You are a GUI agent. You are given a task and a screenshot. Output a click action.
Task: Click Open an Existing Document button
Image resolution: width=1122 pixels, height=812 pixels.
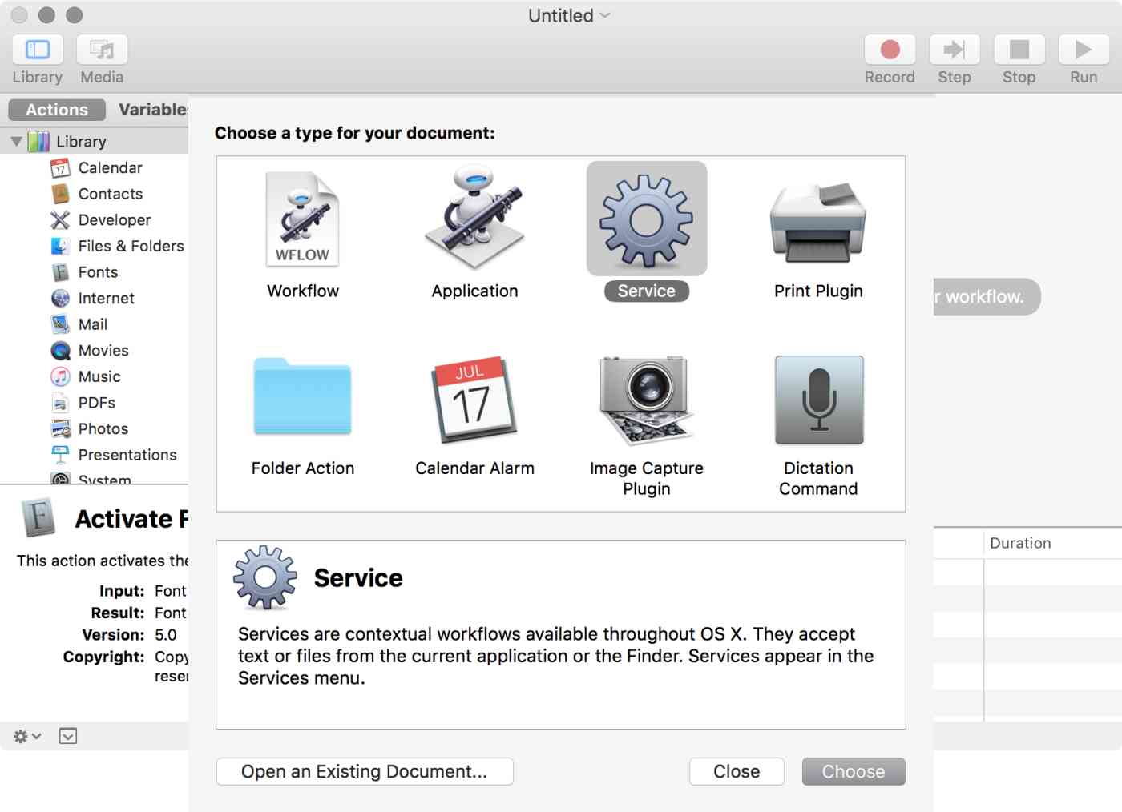pos(365,771)
